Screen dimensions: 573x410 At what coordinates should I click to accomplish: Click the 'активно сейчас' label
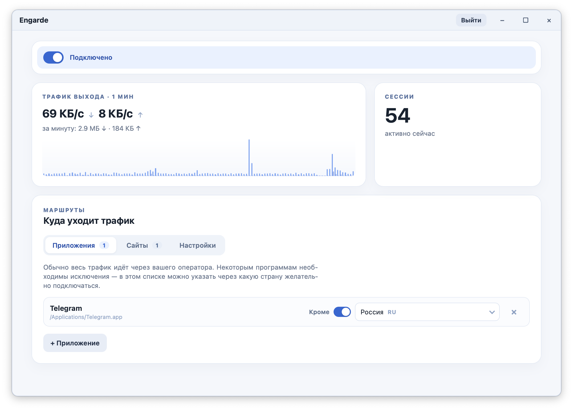point(410,134)
